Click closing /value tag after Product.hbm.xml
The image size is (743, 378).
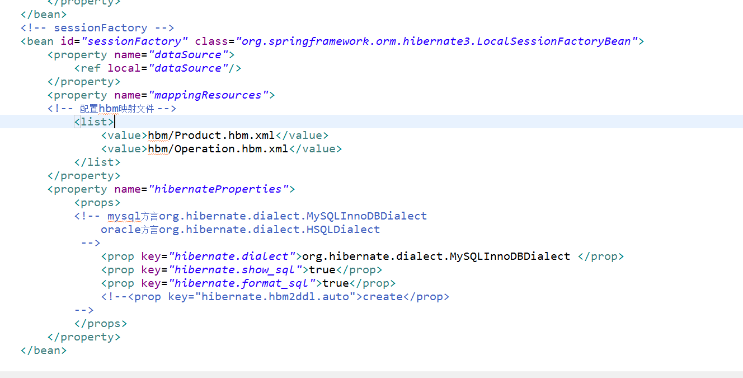302,135
